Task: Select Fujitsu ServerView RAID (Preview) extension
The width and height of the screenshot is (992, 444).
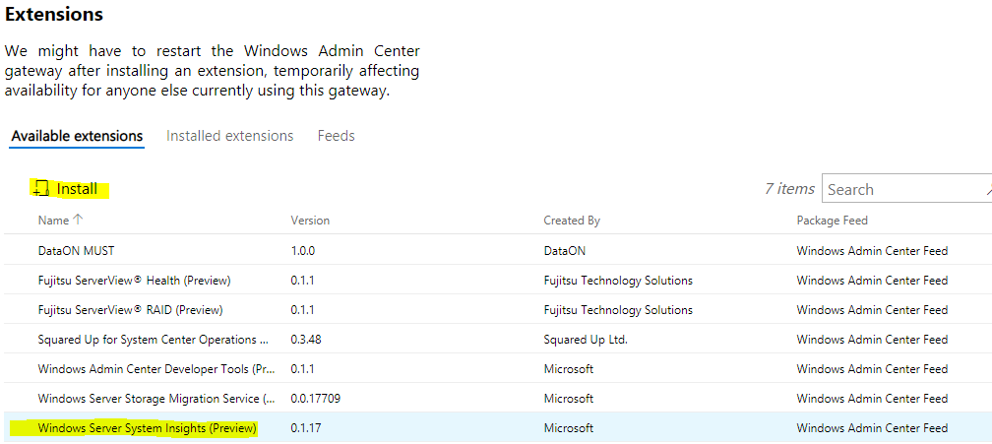Action: coord(130,310)
